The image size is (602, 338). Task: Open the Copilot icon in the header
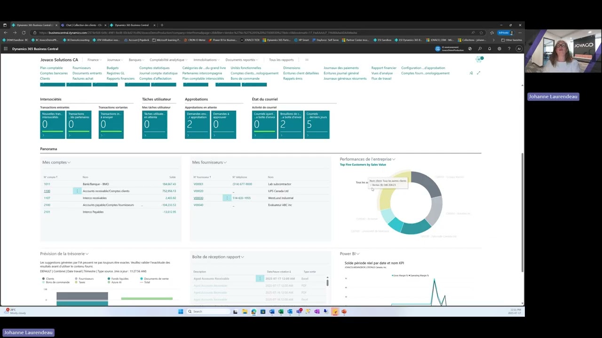470,49
